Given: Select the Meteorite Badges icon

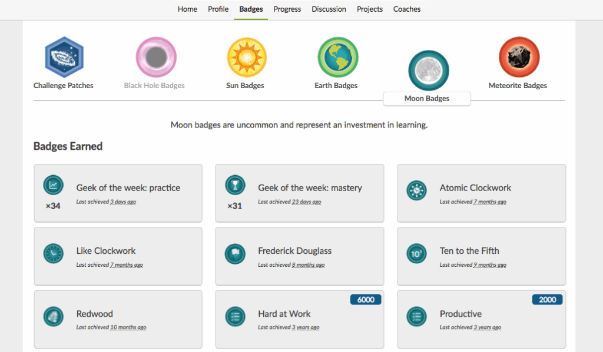Looking at the screenshot, I should (x=519, y=57).
